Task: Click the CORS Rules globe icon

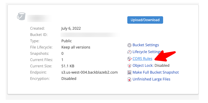Action: coord(129,59)
